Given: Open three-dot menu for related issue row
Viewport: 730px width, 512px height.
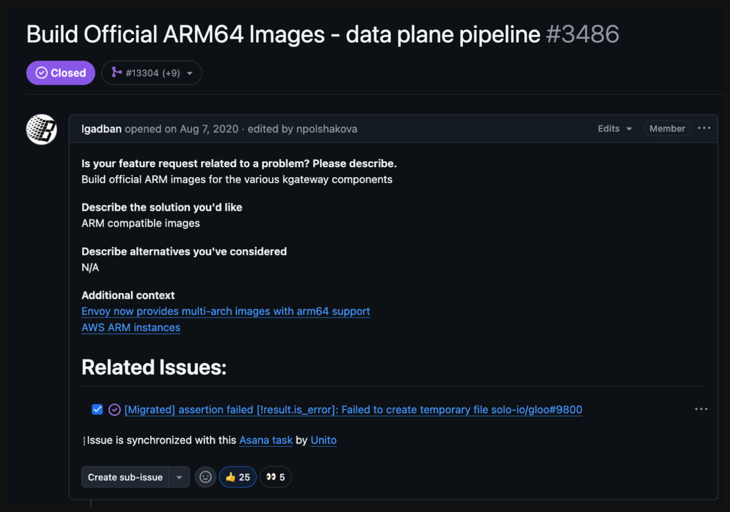Looking at the screenshot, I should 701,409.
